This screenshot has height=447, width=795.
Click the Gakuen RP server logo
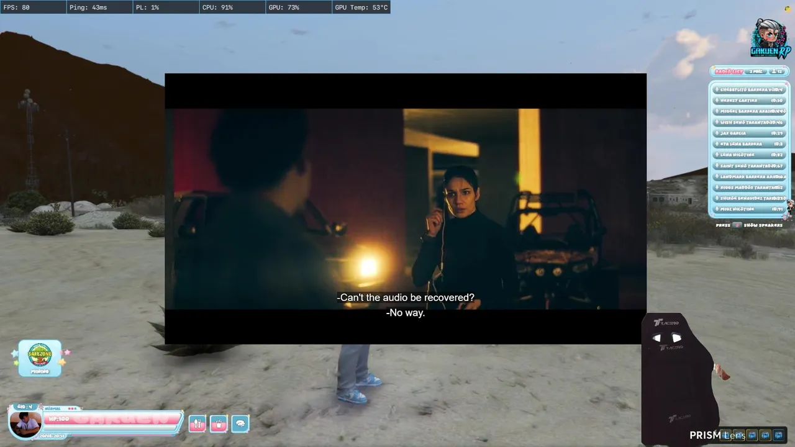click(x=770, y=38)
